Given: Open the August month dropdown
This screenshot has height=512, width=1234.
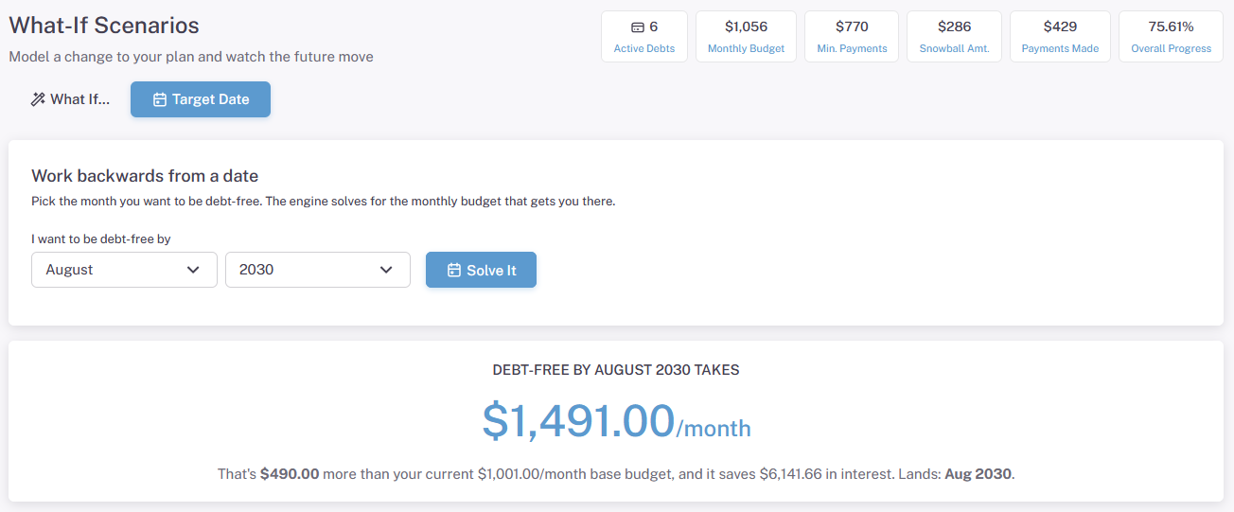Looking at the screenshot, I should pos(124,270).
